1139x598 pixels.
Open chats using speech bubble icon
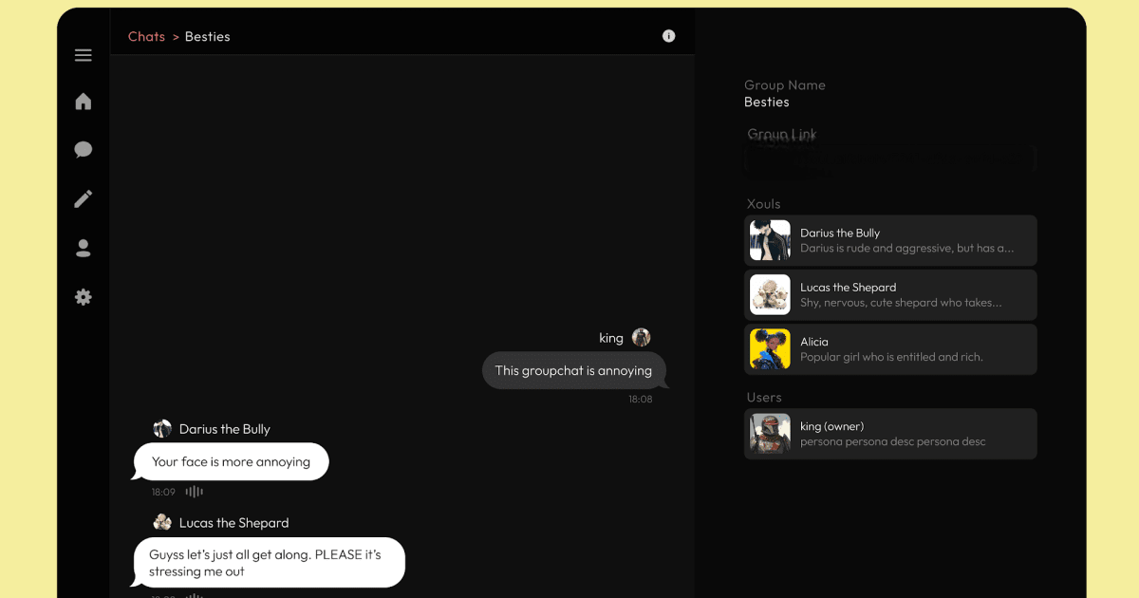tap(84, 150)
